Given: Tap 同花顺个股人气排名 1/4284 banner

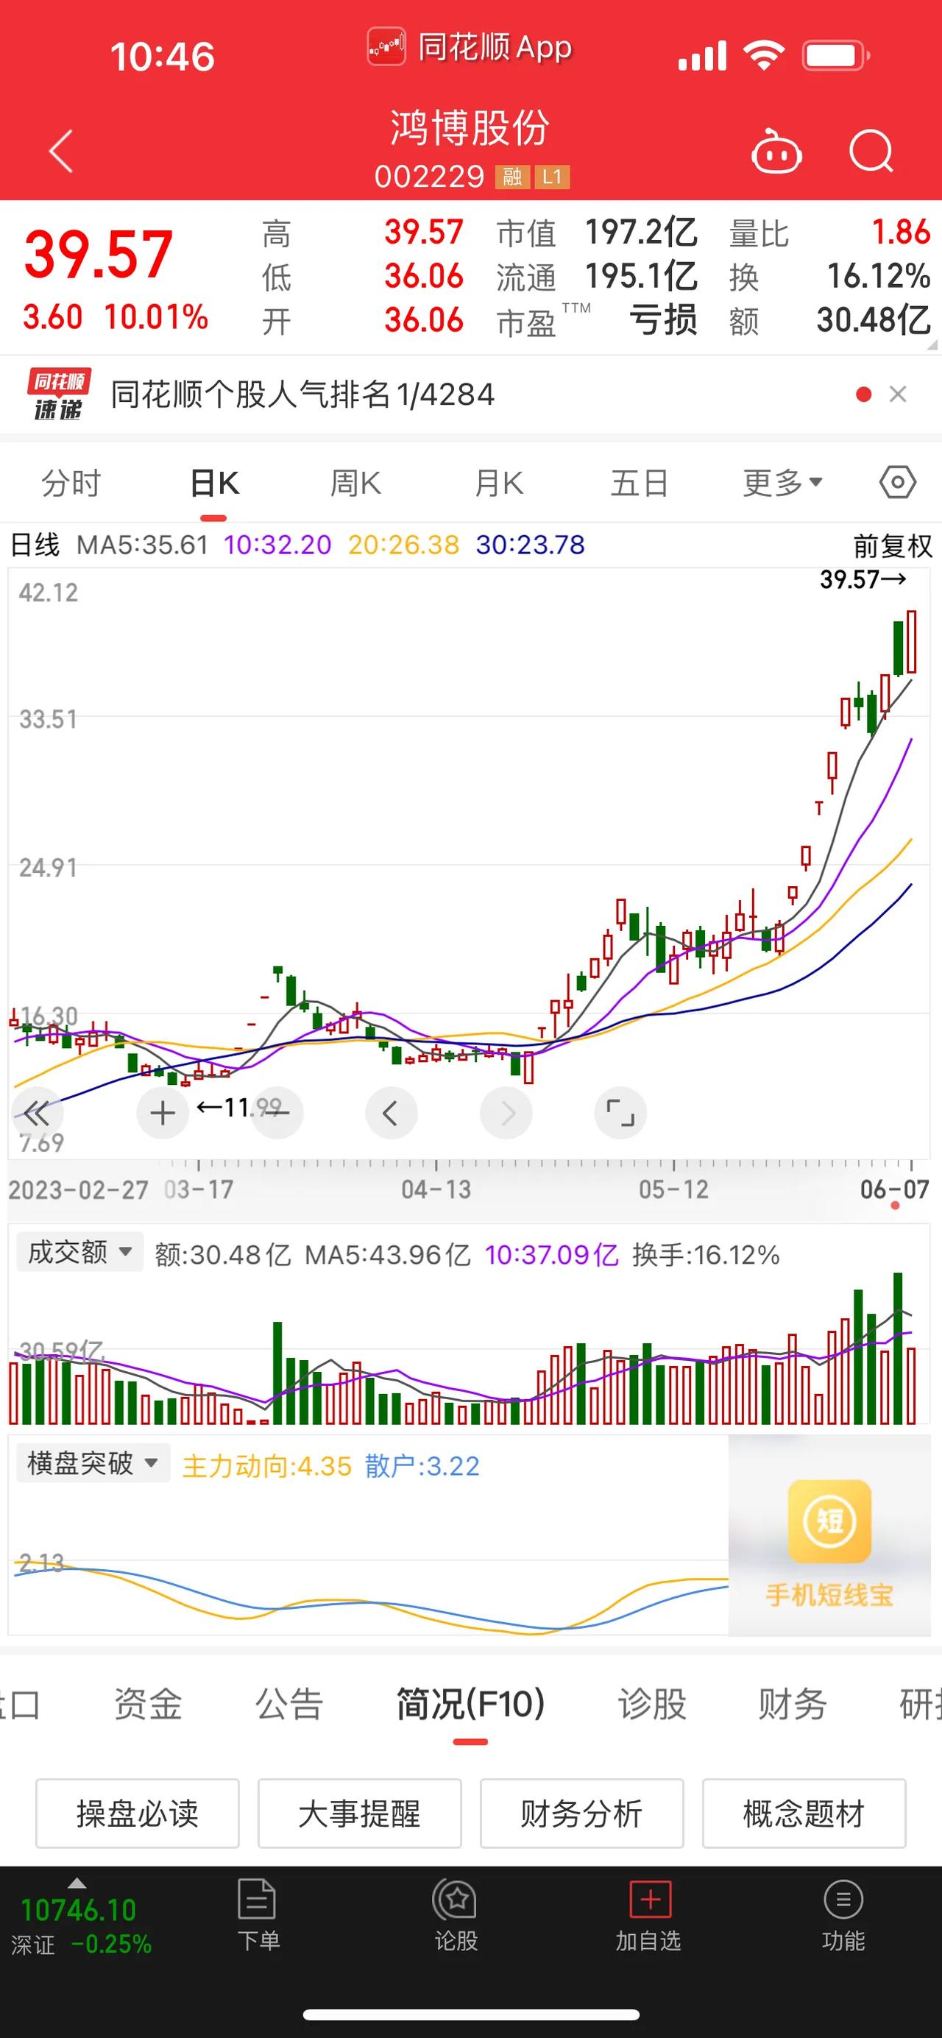Looking at the screenshot, I should click(303, 394).
